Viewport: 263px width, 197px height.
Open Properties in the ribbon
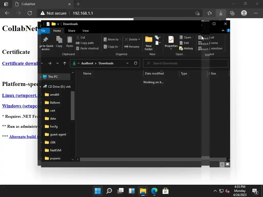(171, 43)
